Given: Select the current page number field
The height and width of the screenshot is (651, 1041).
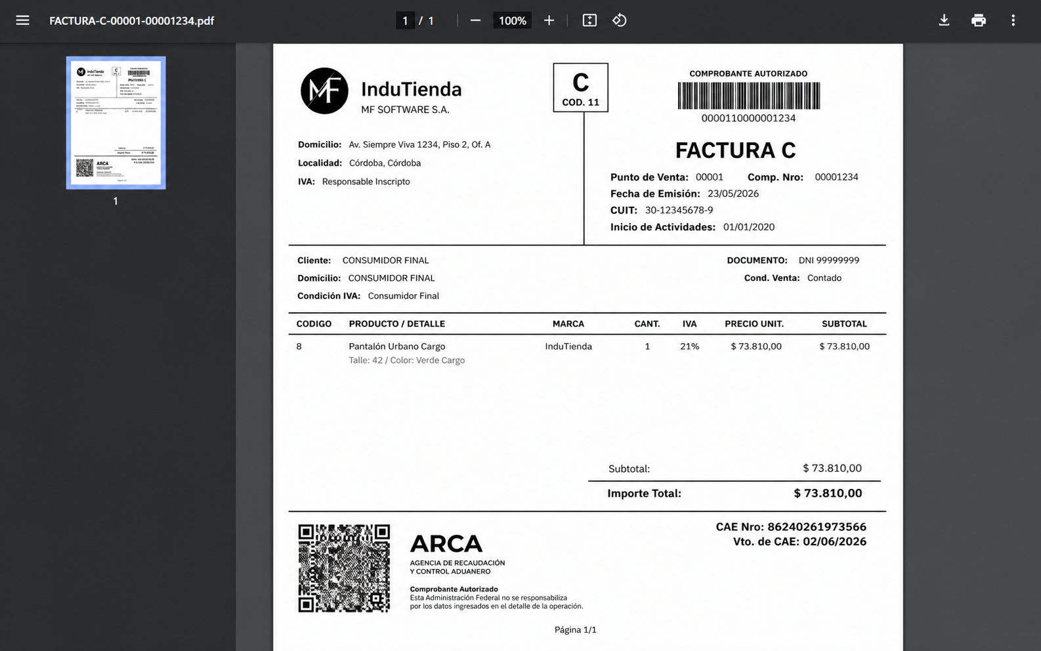Looking at the screenshot, I should (x=405, y=20).
